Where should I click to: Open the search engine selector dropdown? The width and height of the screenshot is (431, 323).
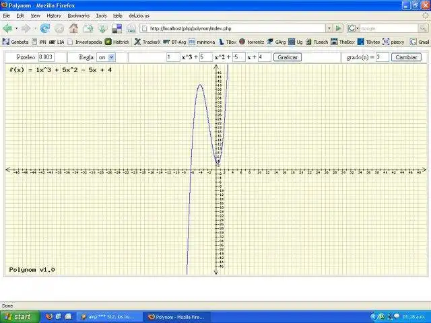coord(354,28)
